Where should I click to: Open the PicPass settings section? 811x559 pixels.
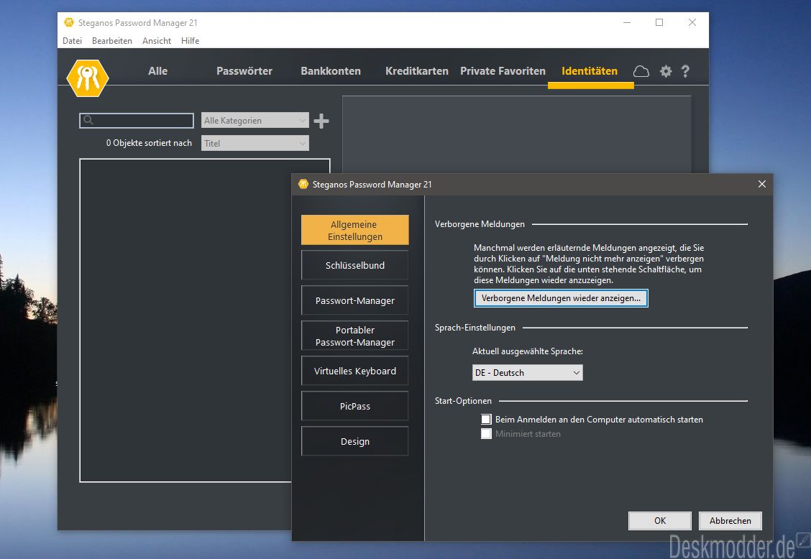tap(355, 406)
